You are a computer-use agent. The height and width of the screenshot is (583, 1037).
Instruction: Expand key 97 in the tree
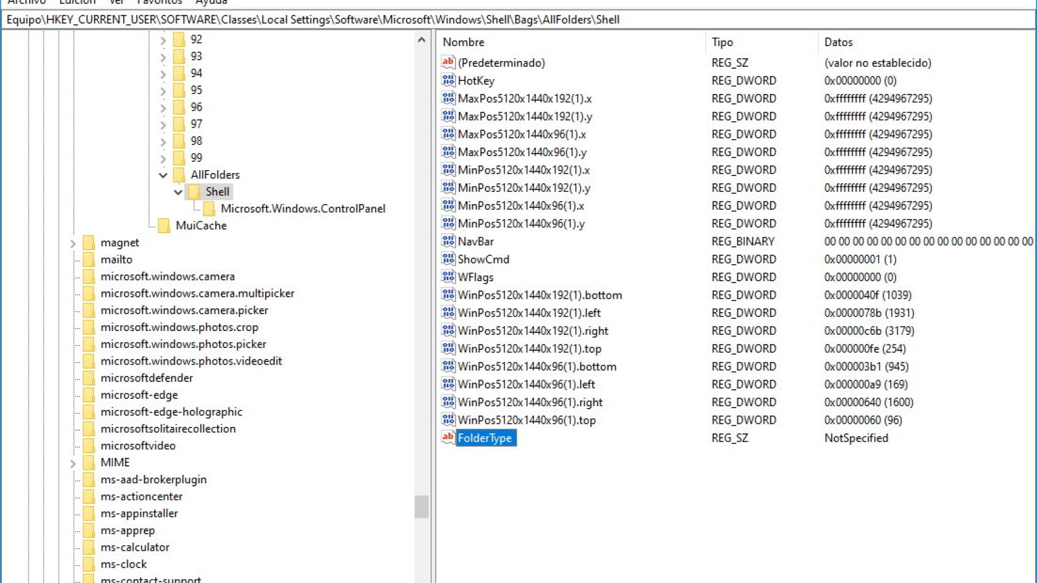pos(163,124)
